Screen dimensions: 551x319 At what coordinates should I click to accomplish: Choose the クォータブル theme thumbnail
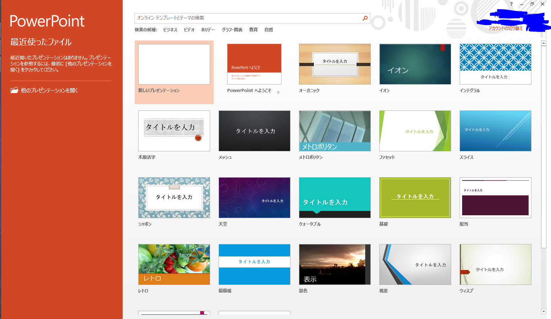pyautogui.click(x=335, y=198)
